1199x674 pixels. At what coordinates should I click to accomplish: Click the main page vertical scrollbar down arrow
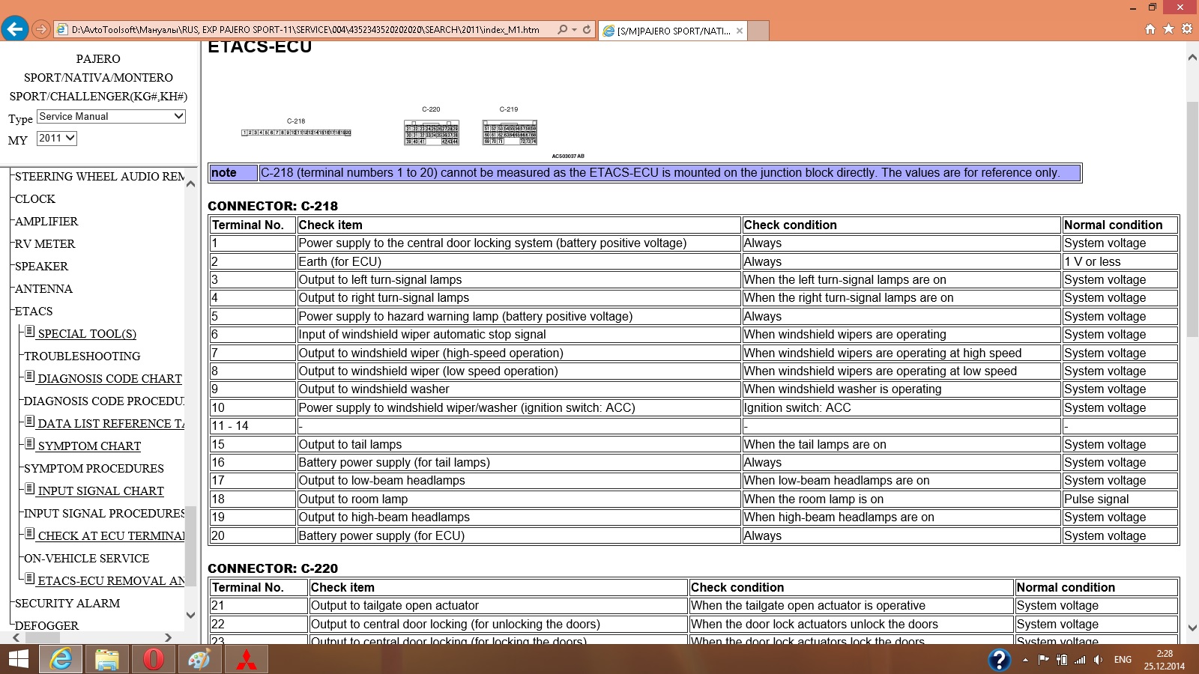click(x=1192, y=628)
